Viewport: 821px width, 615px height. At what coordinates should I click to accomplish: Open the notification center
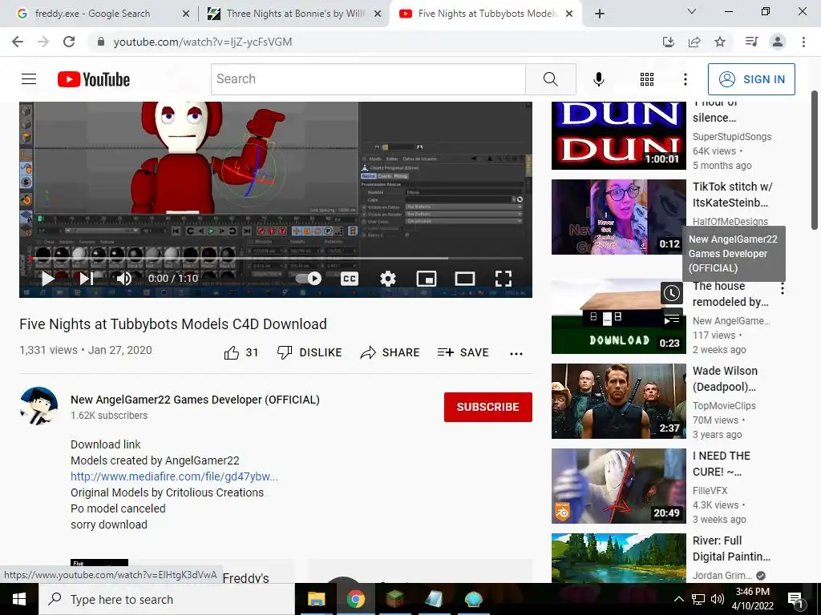pos(796,599)
